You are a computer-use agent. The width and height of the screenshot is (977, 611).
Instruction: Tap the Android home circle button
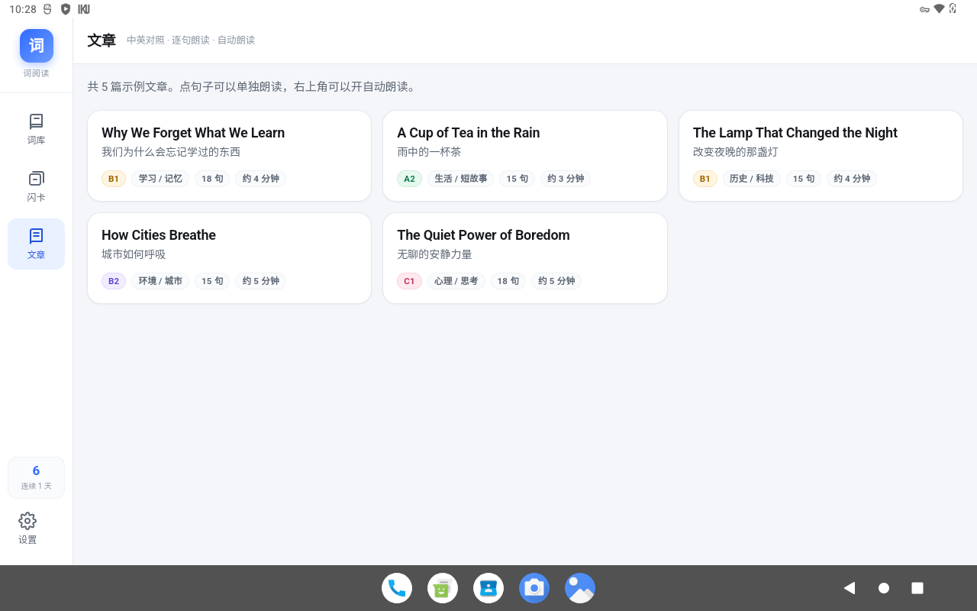pyautogui.click(x=884, y=588)
